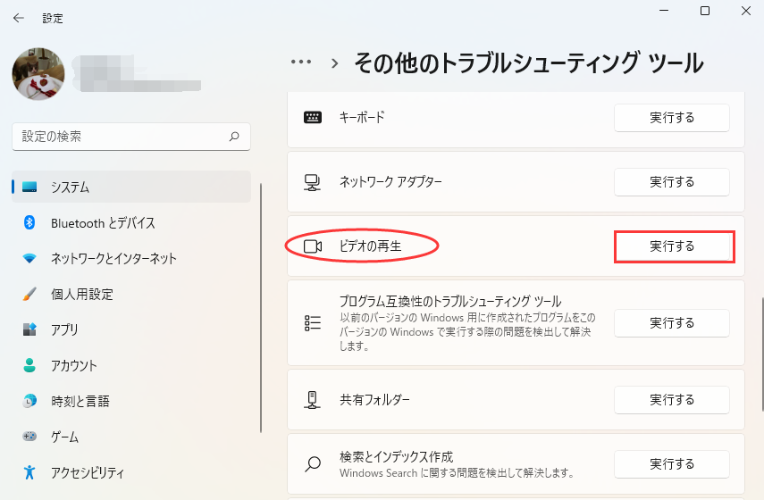Click the 共有フォルダー label

click(x=374, y=400)
